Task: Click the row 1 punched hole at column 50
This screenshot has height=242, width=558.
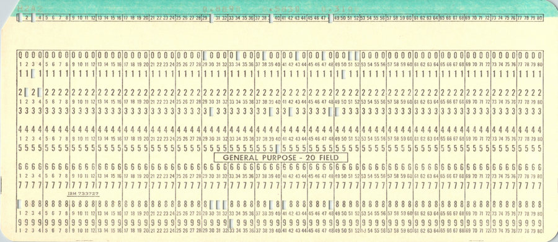Action: (343, 74)
